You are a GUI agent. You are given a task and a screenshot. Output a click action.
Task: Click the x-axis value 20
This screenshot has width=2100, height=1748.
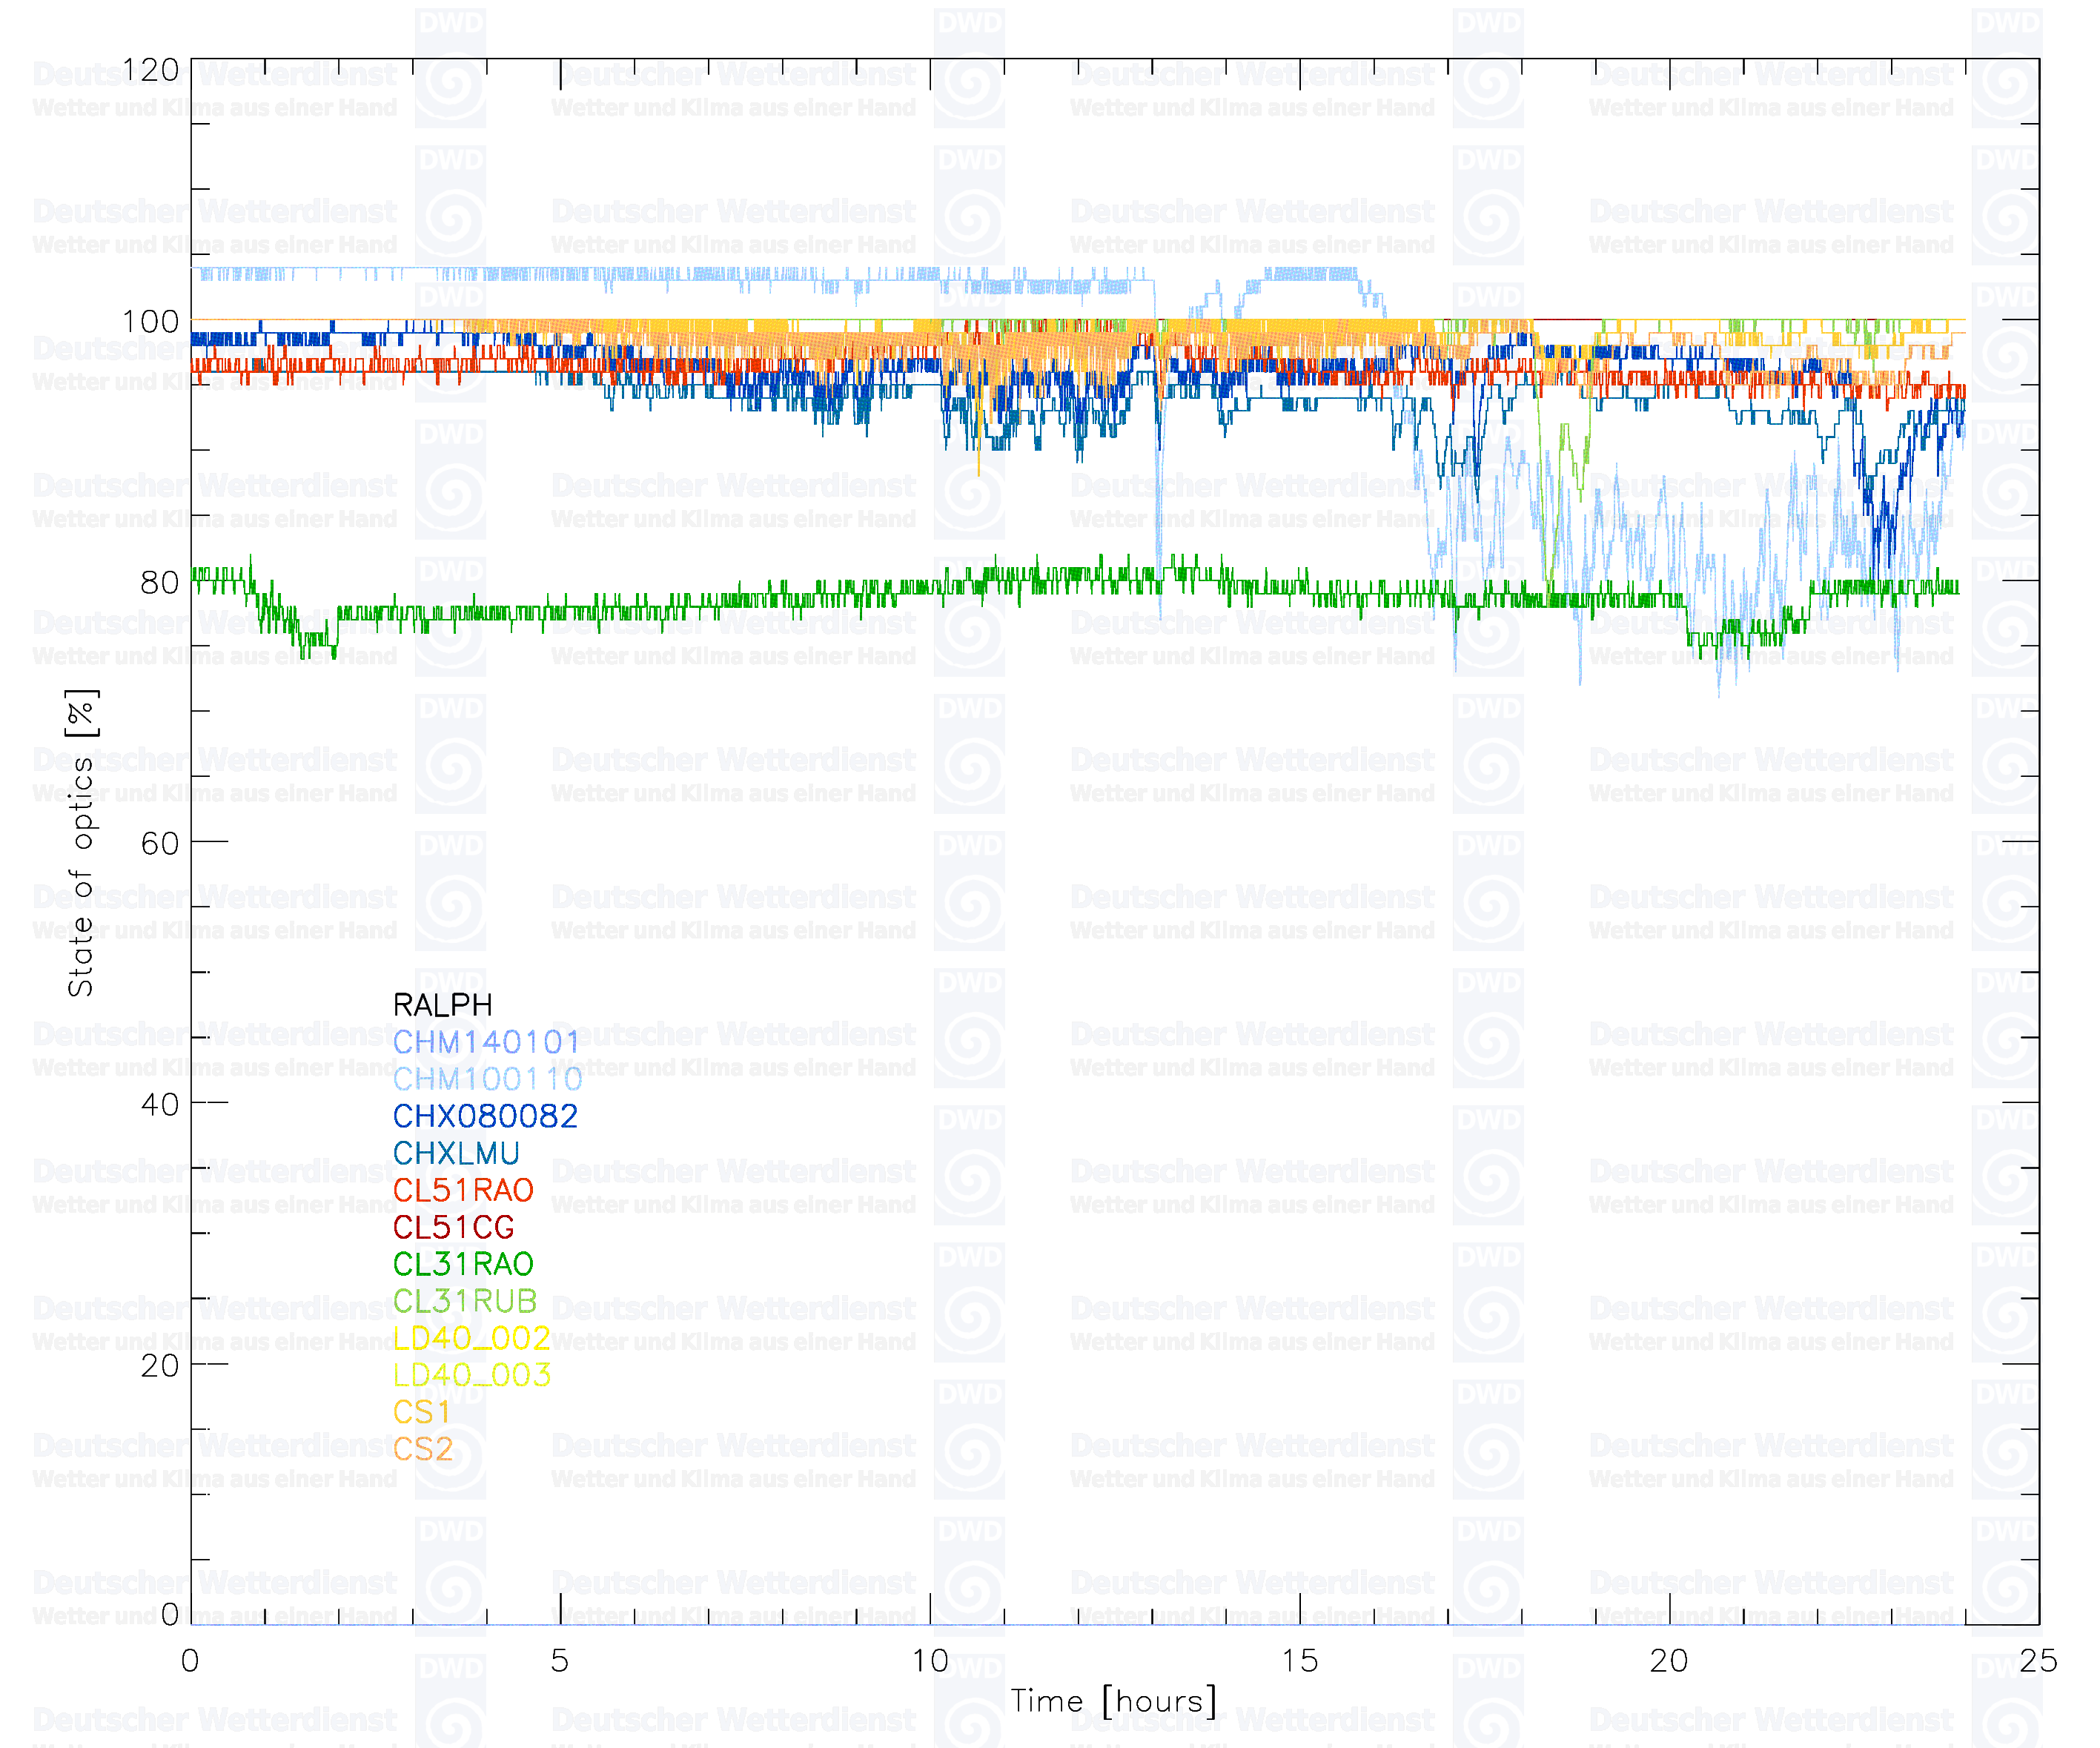pos(1669,1661)
